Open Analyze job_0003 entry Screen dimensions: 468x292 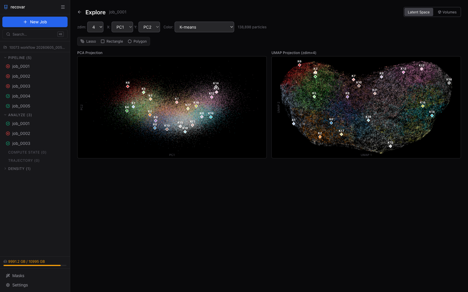(x=35, y=143)
